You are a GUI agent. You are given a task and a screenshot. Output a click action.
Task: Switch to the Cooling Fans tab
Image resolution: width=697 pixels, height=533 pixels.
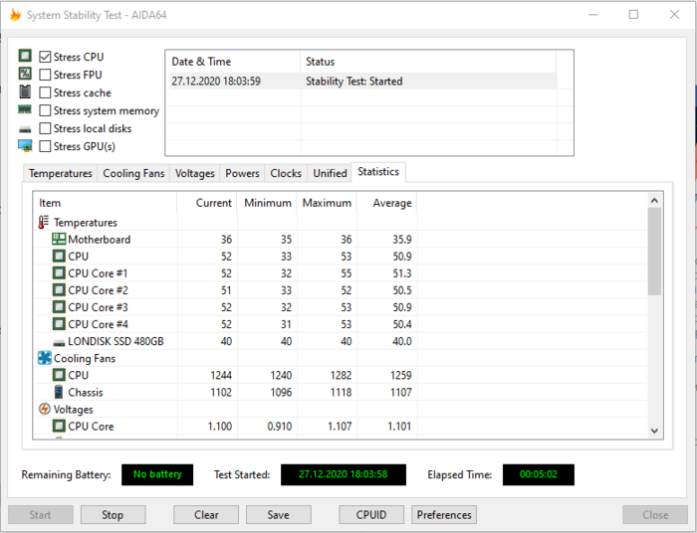pyautogui.click(x=133, y=173)
